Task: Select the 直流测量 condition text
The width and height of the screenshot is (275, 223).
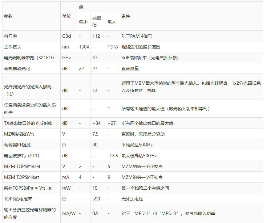Action: [x=130, y=69]
